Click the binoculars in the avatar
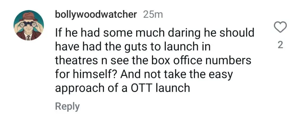This screenshot has height=119, width=304. pyautogui.click(x=29, y=24)
